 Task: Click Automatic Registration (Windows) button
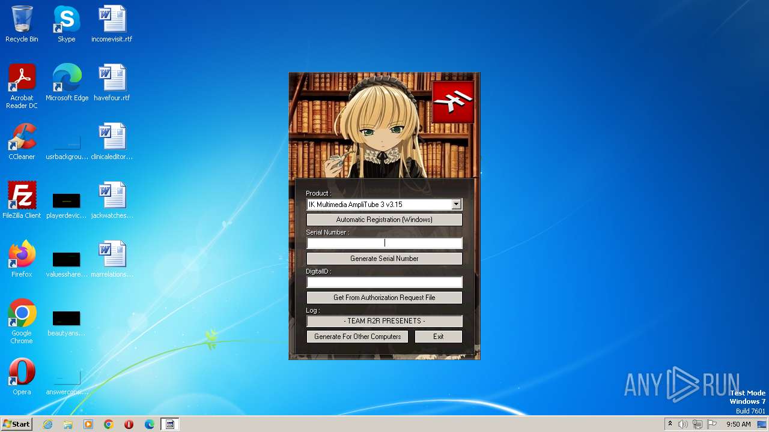click(384, 220)
